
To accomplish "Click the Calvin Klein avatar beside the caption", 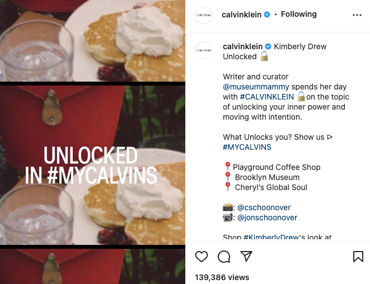I will (x=204, y=50).
